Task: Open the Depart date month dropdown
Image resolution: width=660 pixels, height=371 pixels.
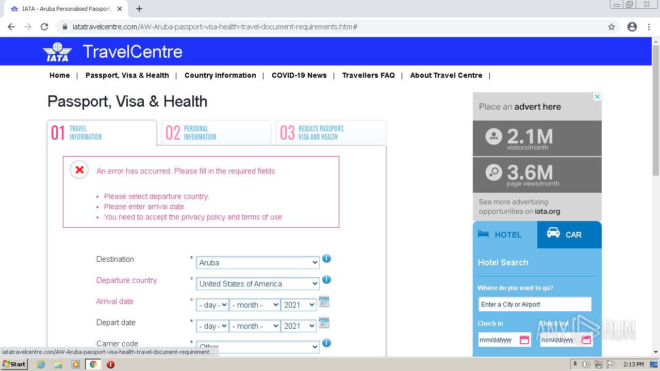Action: click(255, 326)
